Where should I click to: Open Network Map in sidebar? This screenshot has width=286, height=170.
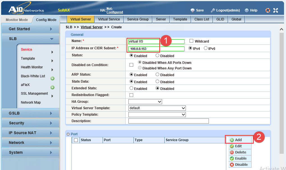(31, 103)
